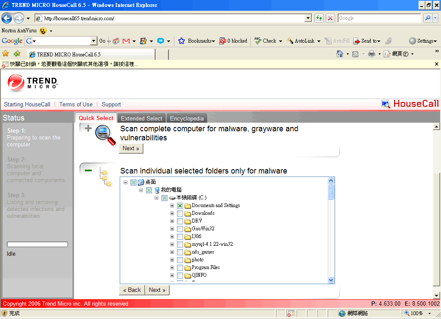Check the DRV folder checkbox

tap(180, 221)
